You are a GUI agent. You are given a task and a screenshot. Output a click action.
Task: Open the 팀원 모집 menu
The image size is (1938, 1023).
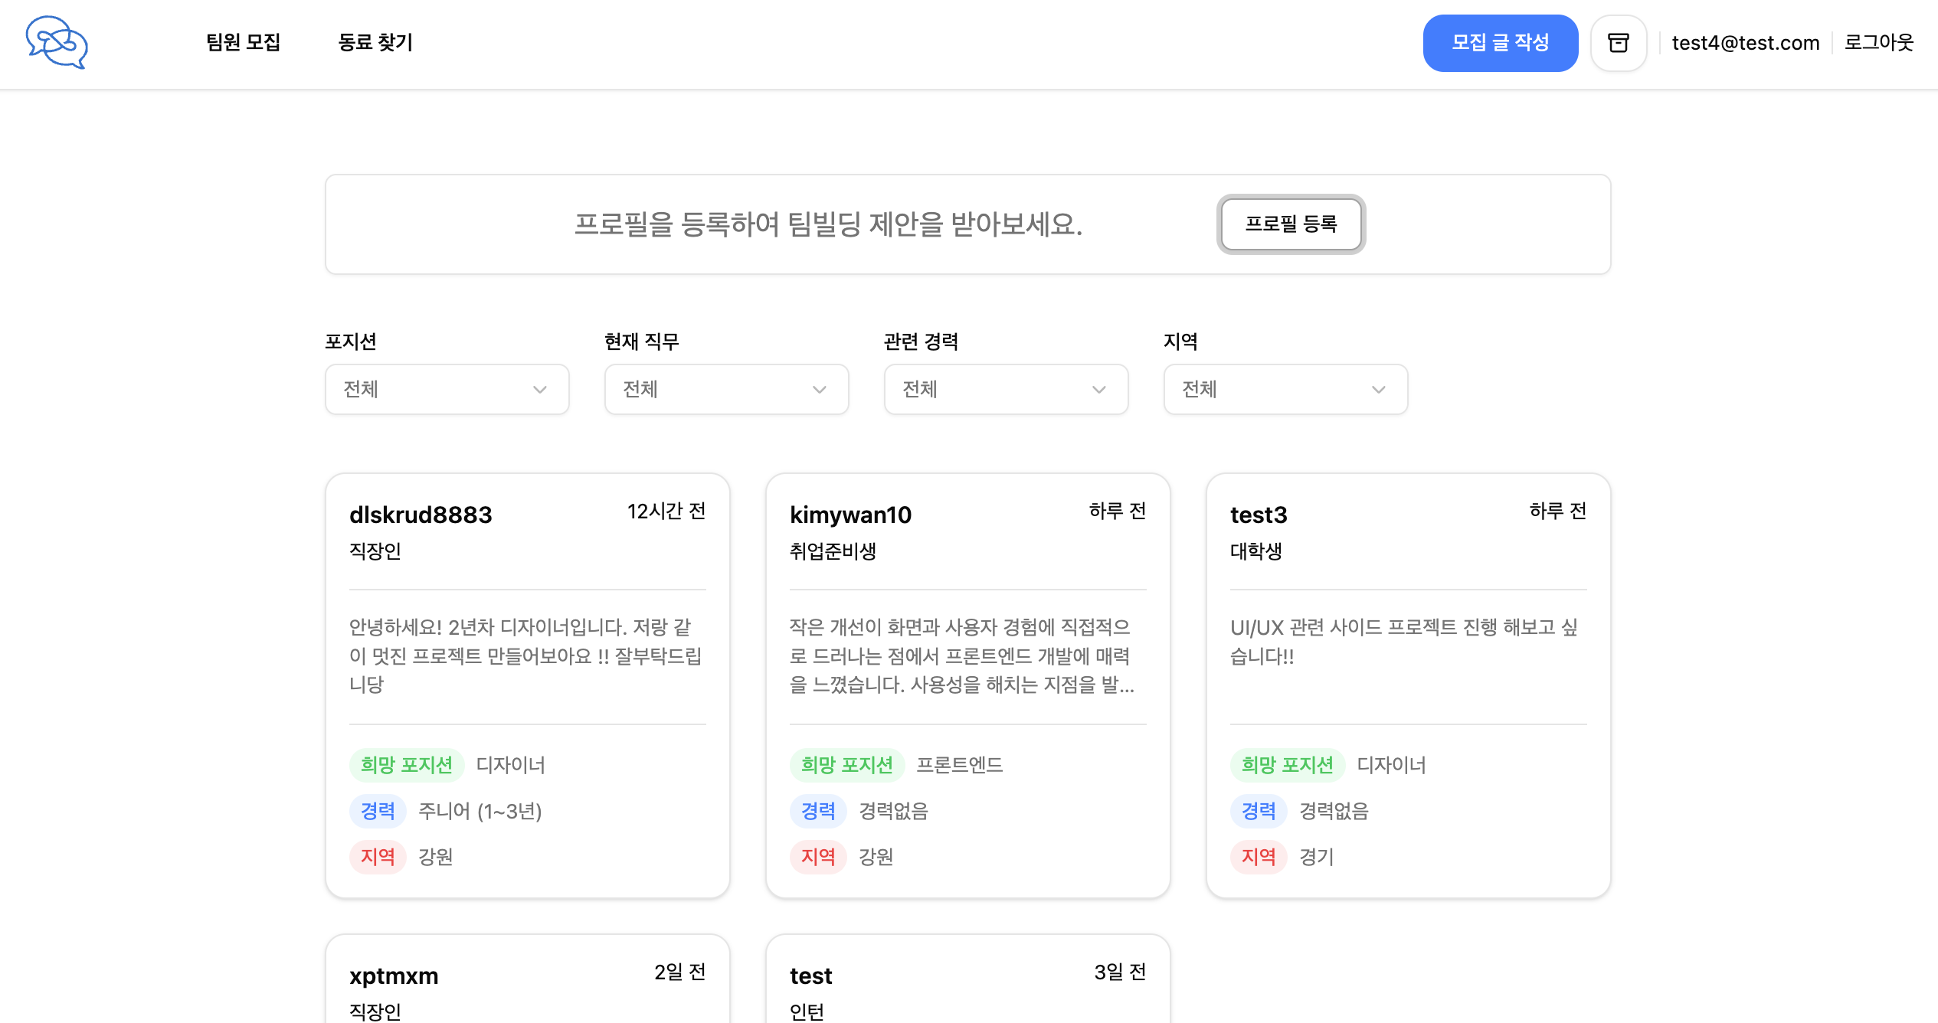(243, 43)
